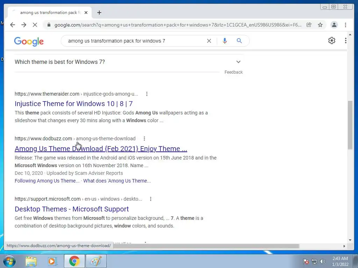Open 'Following Among Us Theme...' sublink
358x268 pixels.
pyautogui.click(x=47, y=181)
